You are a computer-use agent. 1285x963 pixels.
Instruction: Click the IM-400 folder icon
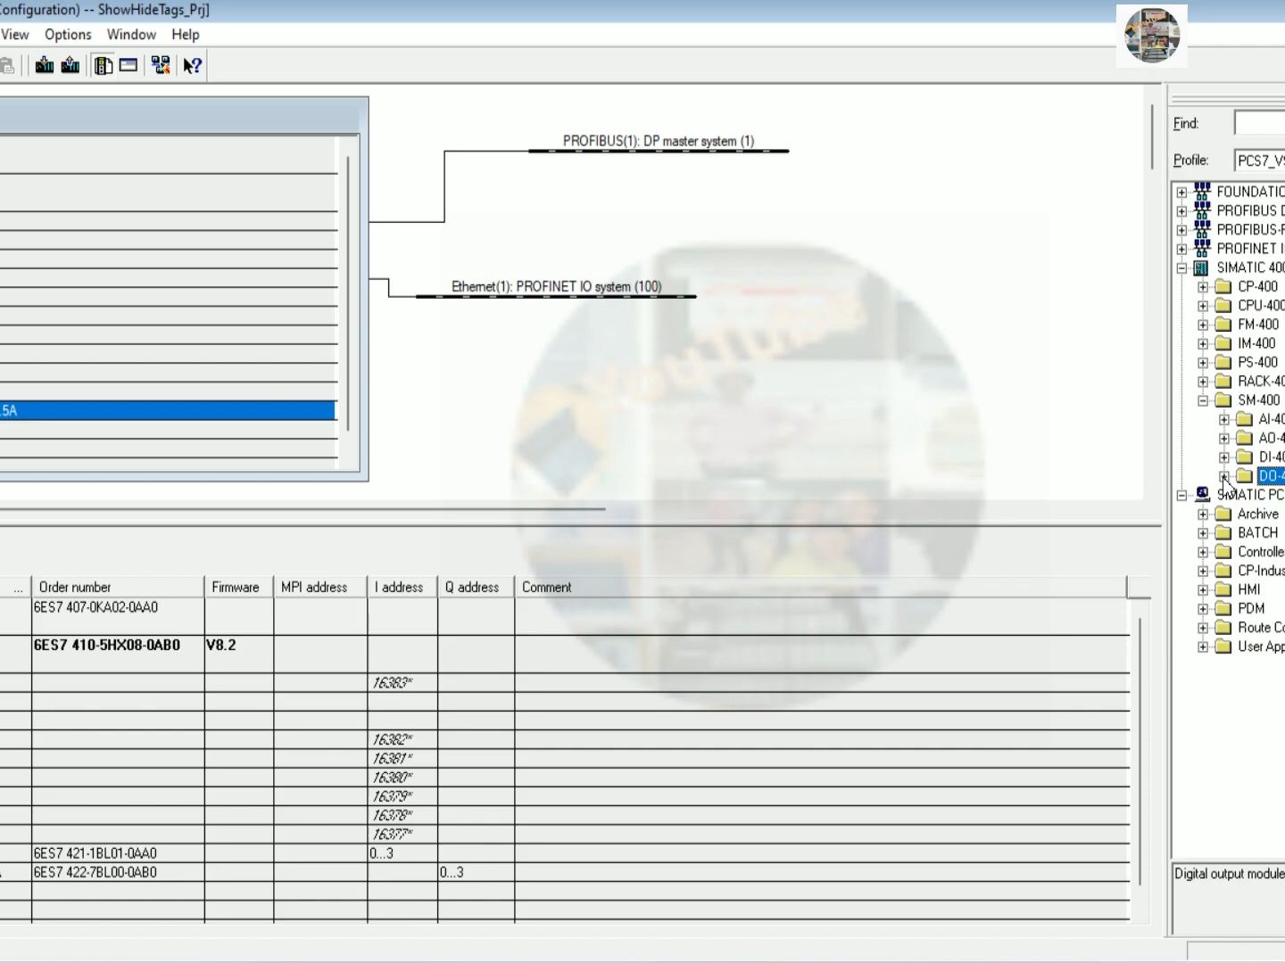1223,343
